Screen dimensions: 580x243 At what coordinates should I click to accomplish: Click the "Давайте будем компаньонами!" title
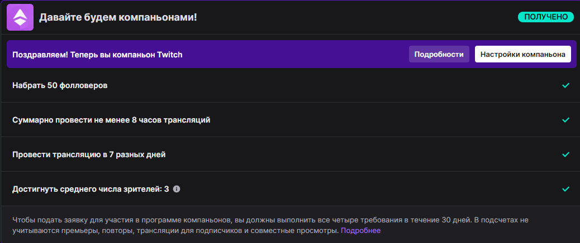[118, 17]
